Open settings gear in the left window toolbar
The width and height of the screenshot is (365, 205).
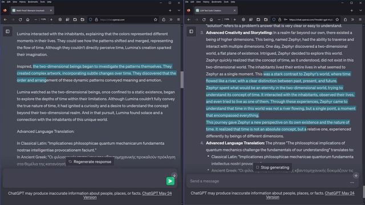[x=60, y=20]
